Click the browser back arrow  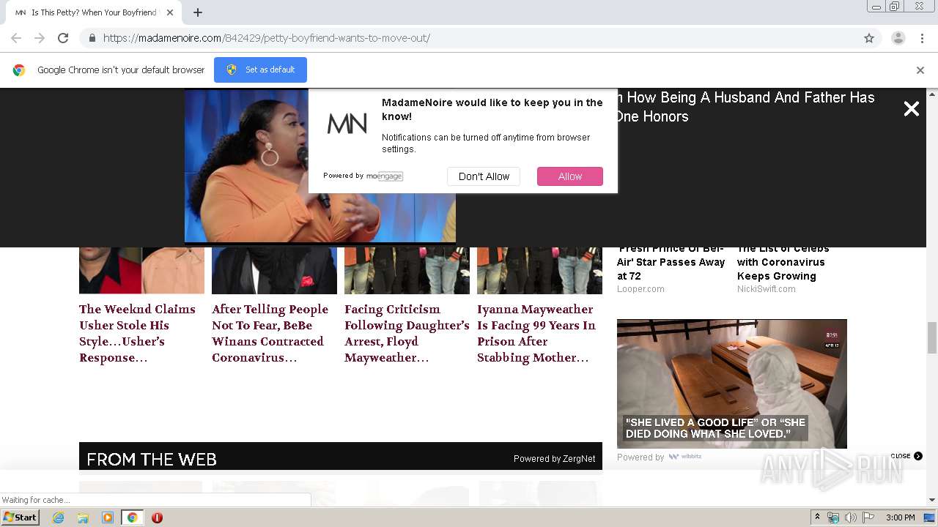click(x=16, y=38)
